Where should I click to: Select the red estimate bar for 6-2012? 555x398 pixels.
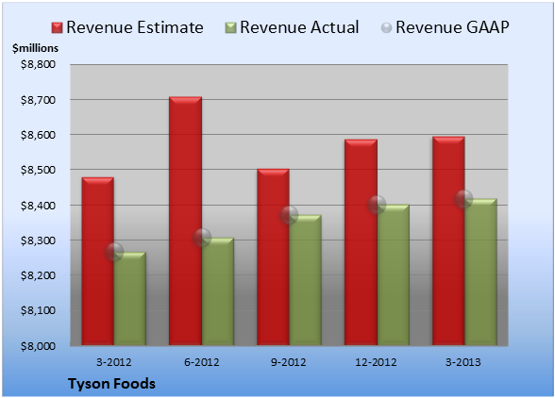click(185, 221)
